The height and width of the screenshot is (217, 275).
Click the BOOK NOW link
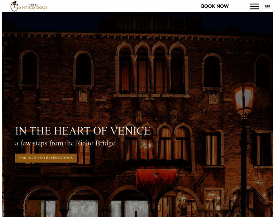pyautogui.click(x=215, y=6)
